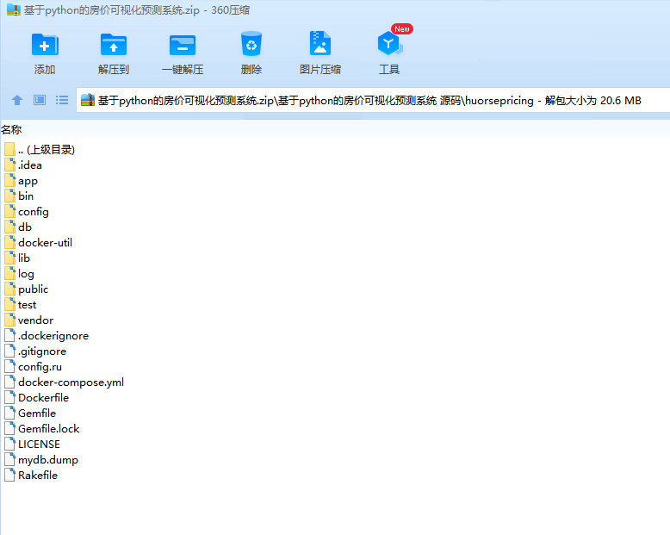Select the test folder
Viewport: 670px width, 535px height.
click(x=21, y=305)
